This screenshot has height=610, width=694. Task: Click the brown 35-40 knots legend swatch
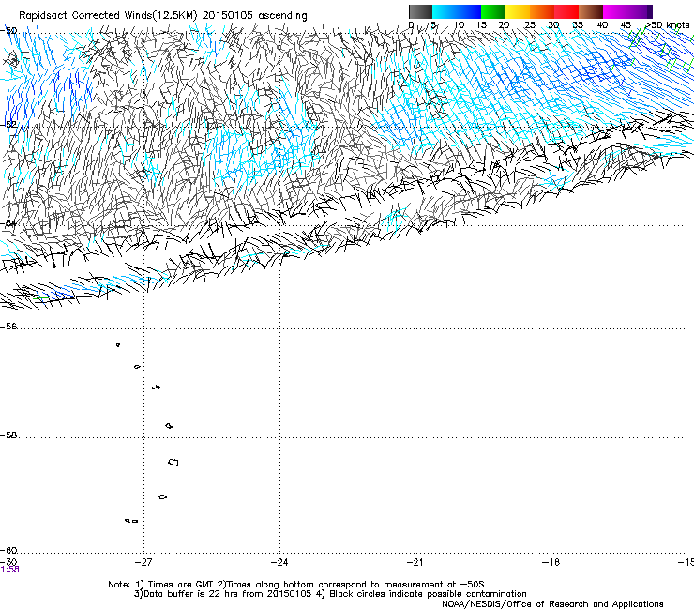tap(591, 11)
